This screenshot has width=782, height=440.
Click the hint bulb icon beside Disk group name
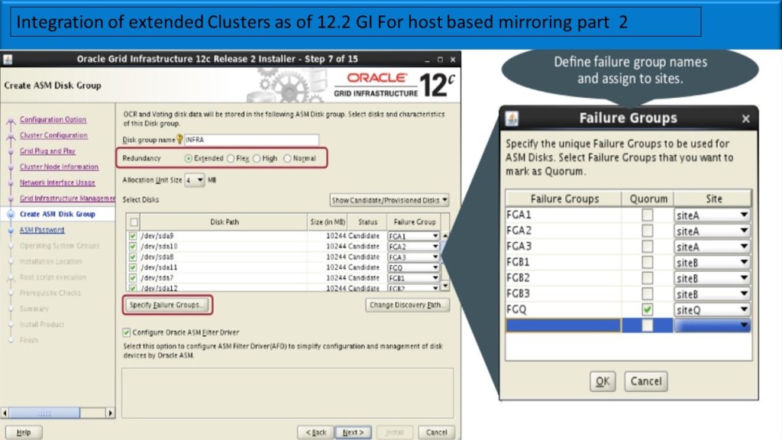click(179, 140)
